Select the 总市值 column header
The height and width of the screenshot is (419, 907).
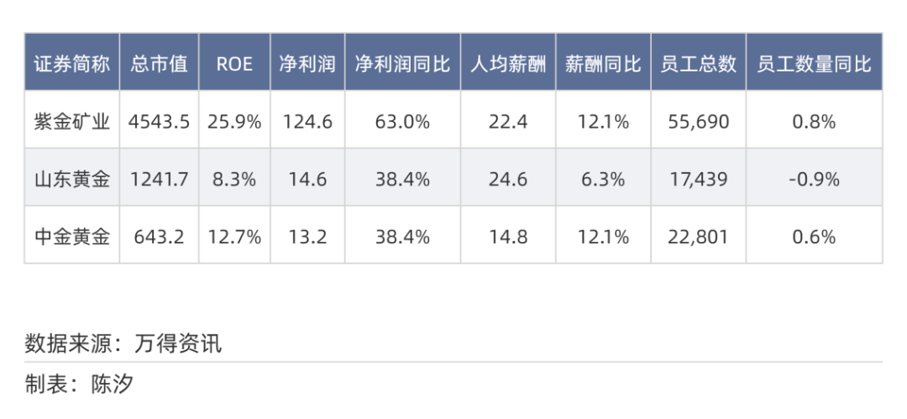point(159,64)
